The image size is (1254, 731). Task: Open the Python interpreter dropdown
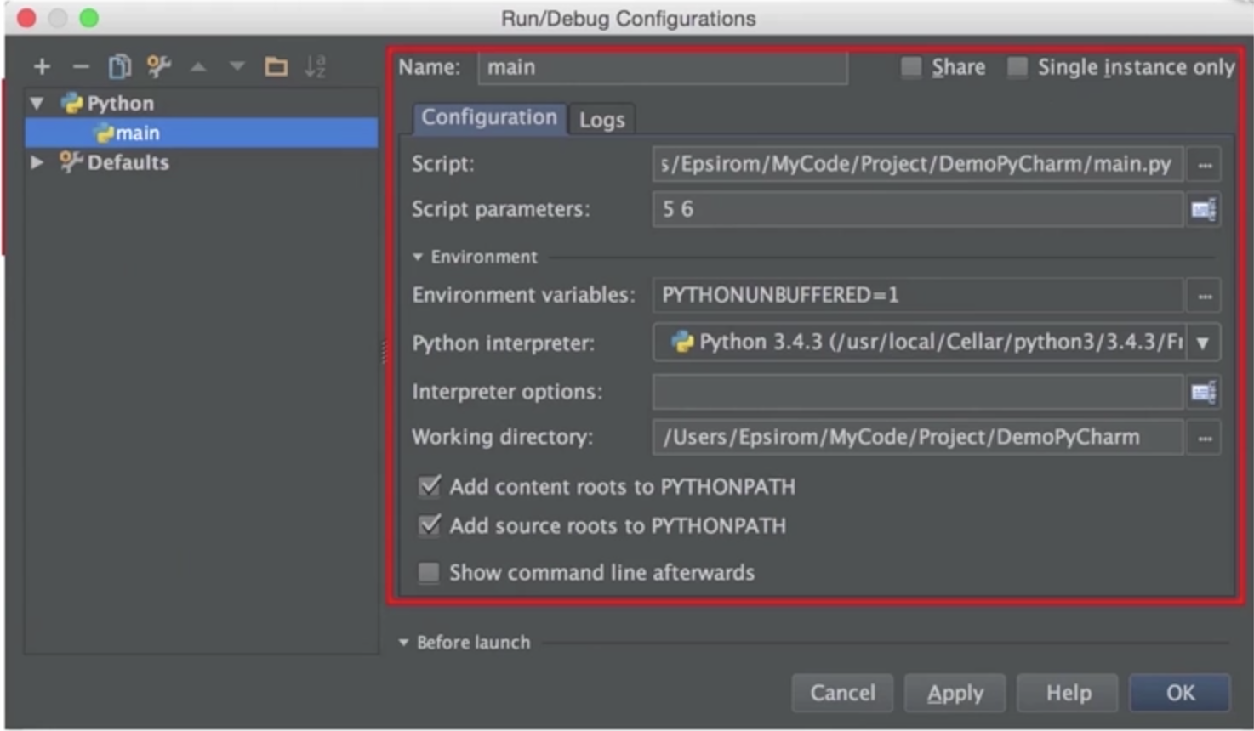[x=1203, y=343]
